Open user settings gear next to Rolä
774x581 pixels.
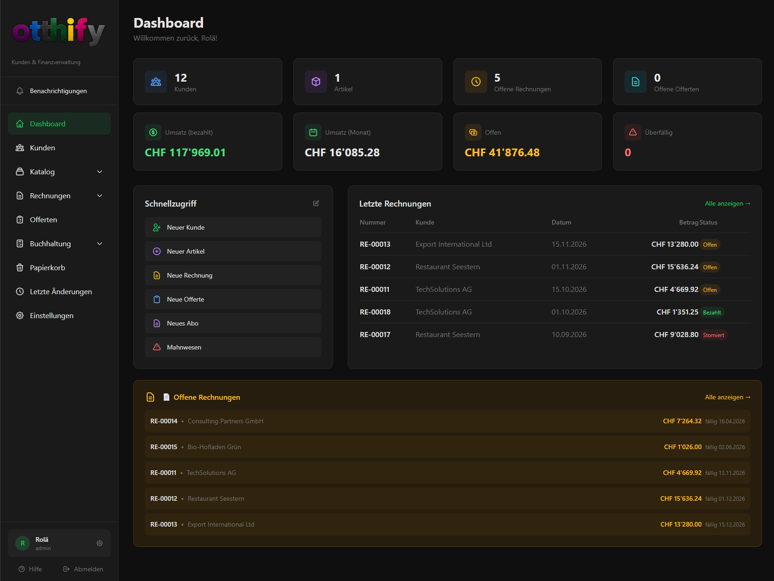pos(100,543)
